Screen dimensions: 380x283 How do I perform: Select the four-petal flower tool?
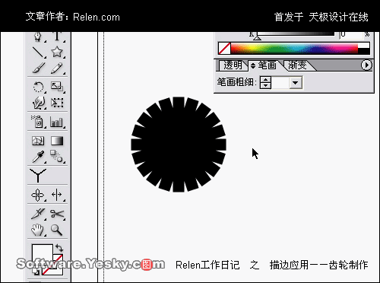pos(38,195)
